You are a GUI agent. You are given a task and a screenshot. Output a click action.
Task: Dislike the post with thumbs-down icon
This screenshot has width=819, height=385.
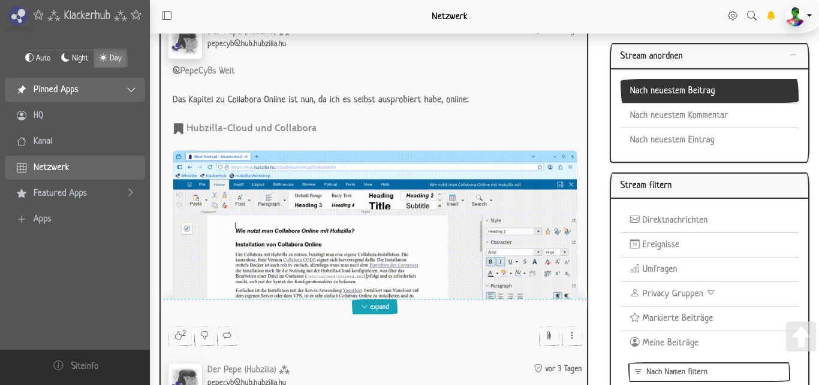pos(204,335)
